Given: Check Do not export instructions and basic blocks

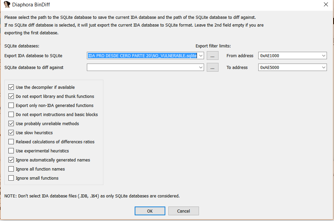Looking at the screenshot, I should point(11,115).
